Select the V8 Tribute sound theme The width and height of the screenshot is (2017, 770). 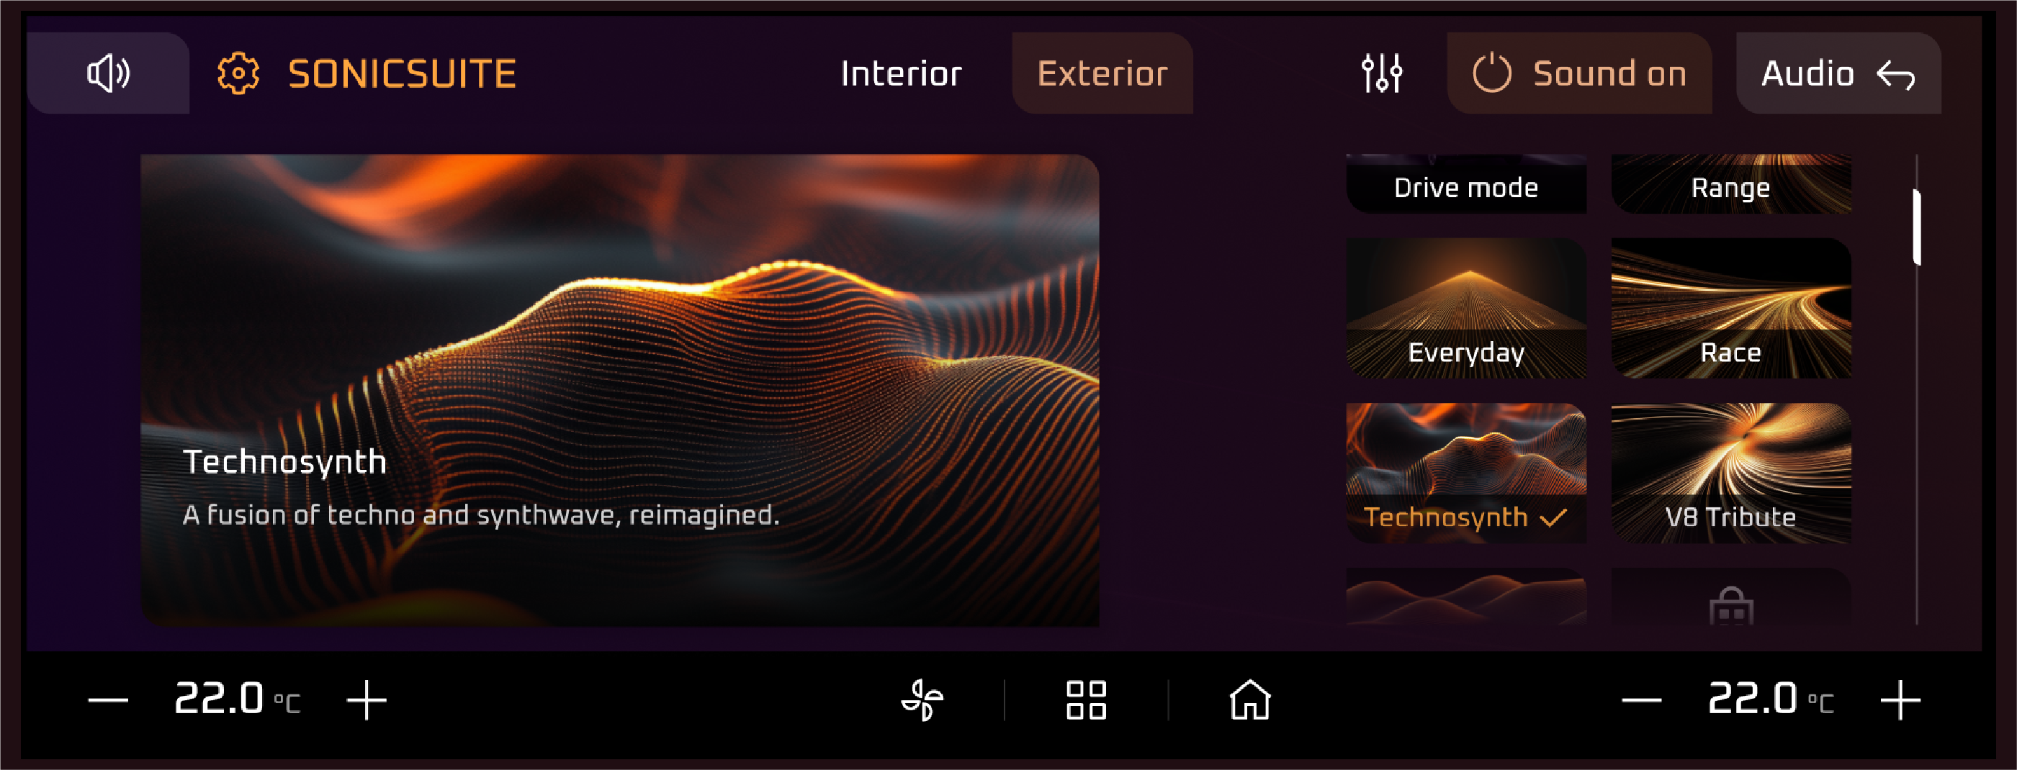[x=1731, y=474]
